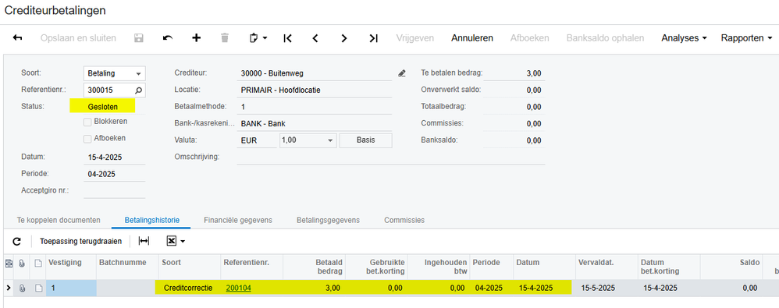Open the Soort Betaling dropdown

(114, 73)
